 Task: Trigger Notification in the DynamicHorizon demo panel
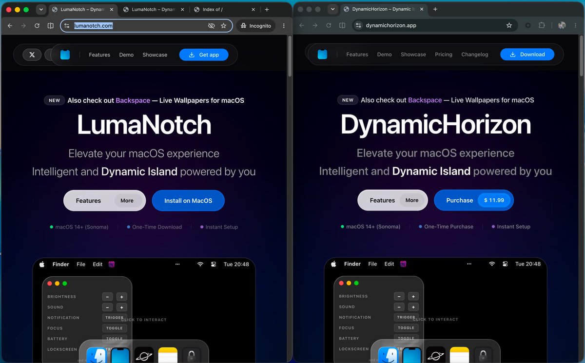pyautogui.click(x=406, y=317)
